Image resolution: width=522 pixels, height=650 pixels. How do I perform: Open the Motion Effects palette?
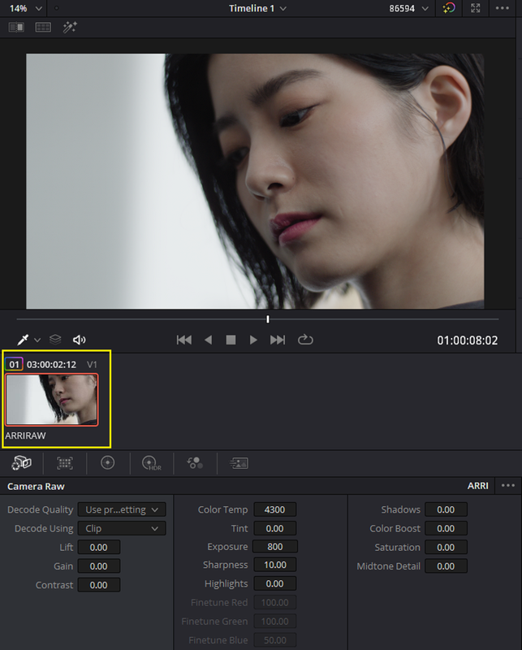click(239, 463)
